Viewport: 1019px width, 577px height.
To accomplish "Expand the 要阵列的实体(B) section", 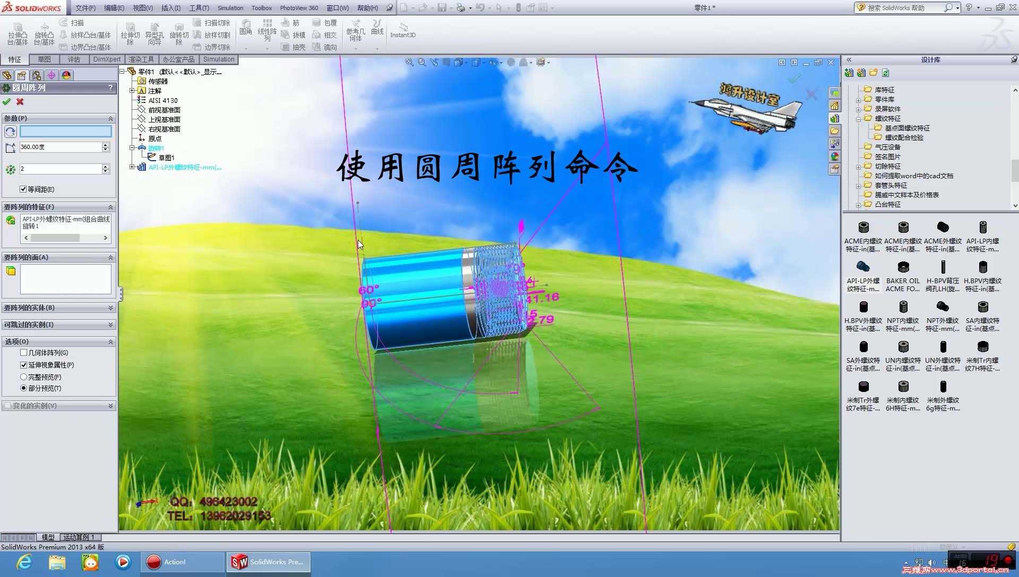I will (110, 308).
